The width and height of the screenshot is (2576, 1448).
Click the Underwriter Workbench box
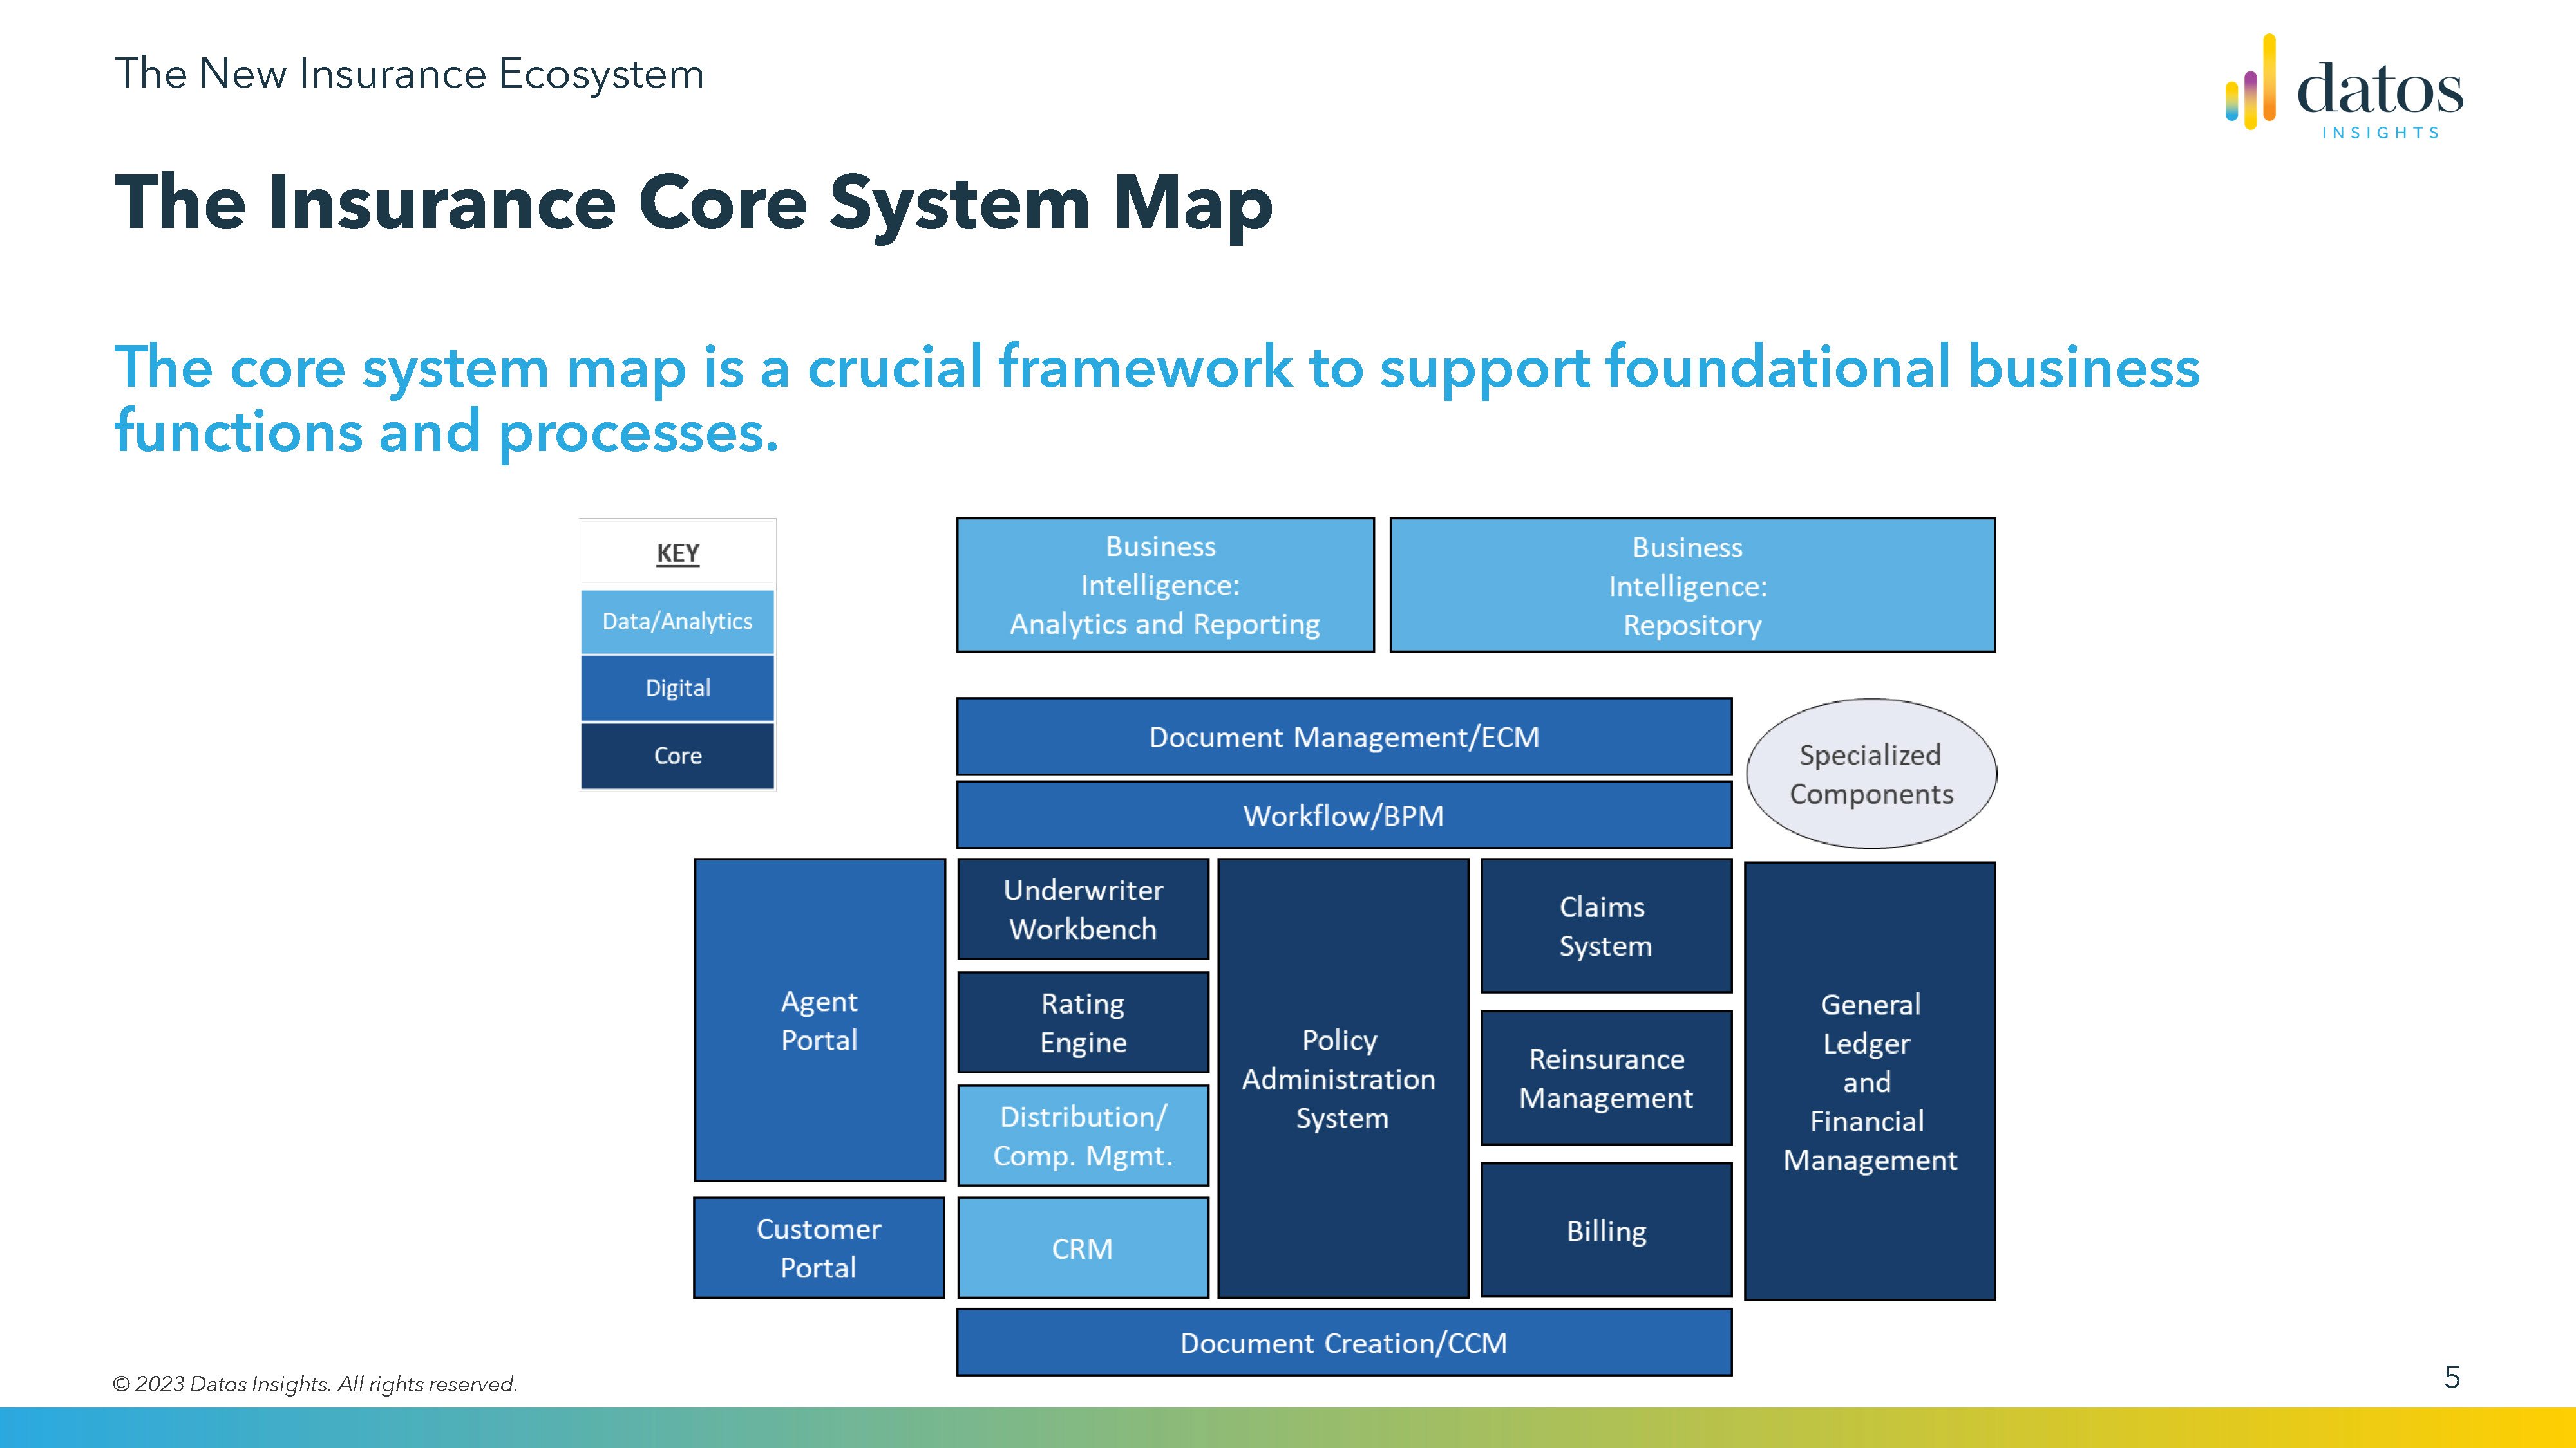point(1083,909)
